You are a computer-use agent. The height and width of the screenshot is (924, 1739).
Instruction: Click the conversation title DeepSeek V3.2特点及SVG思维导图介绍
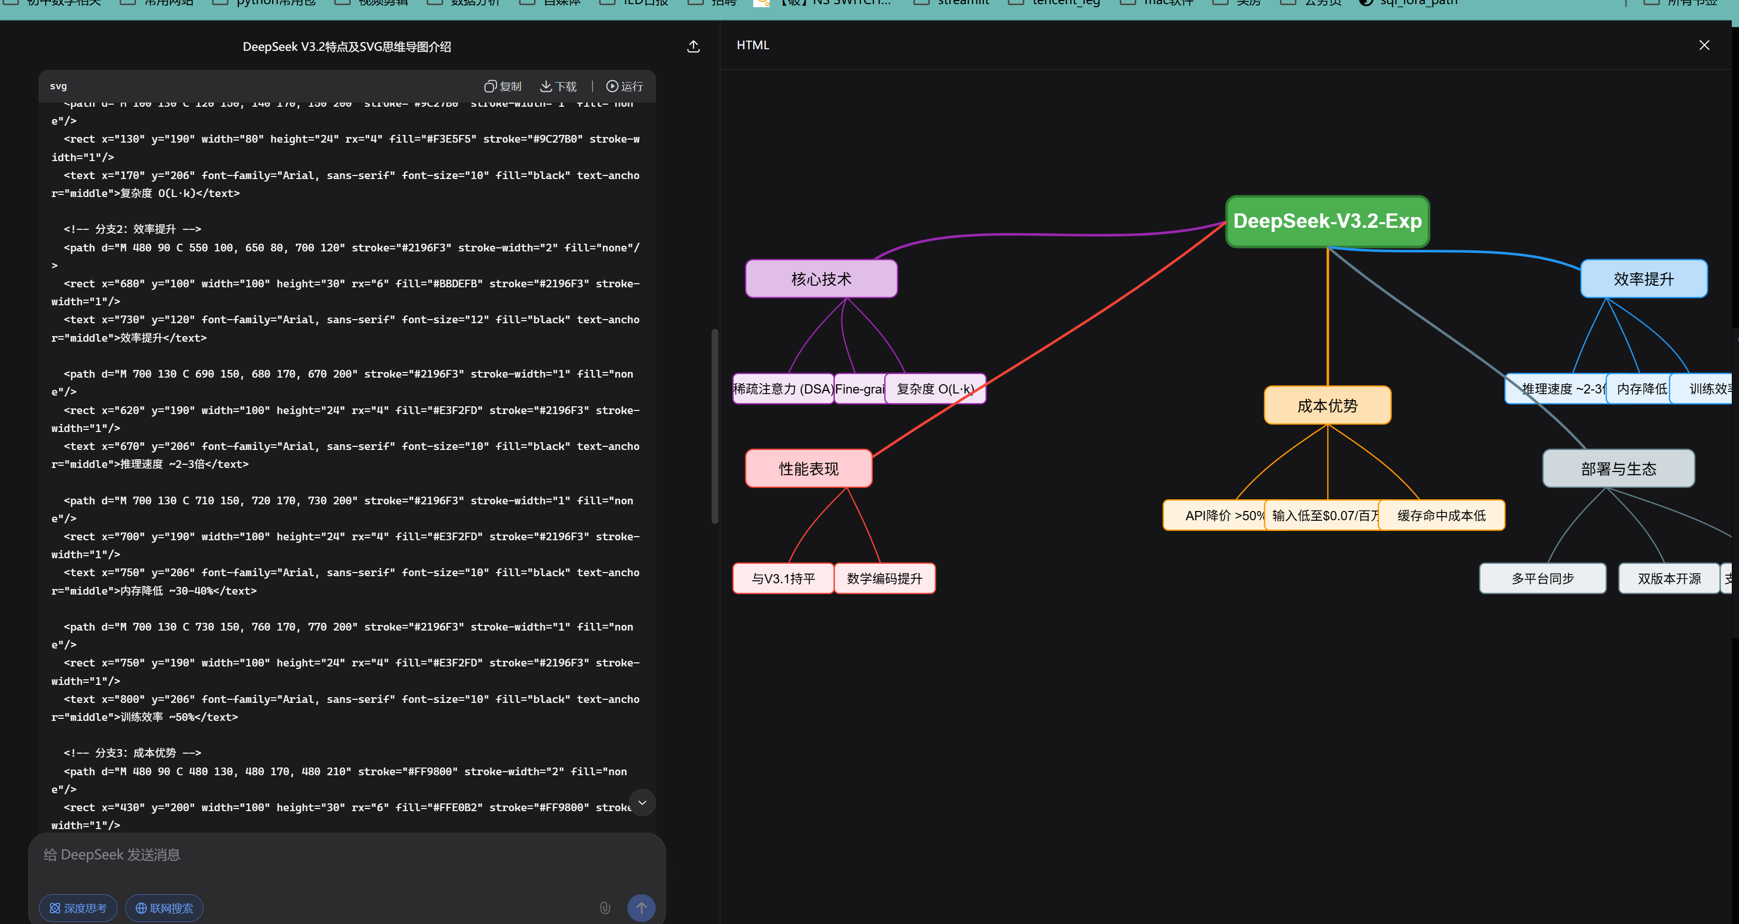pyautogui.click(x=347, y=47)
